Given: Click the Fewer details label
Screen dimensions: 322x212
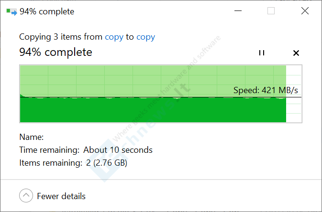Looking at the screenshot, I should coord(61,196).
